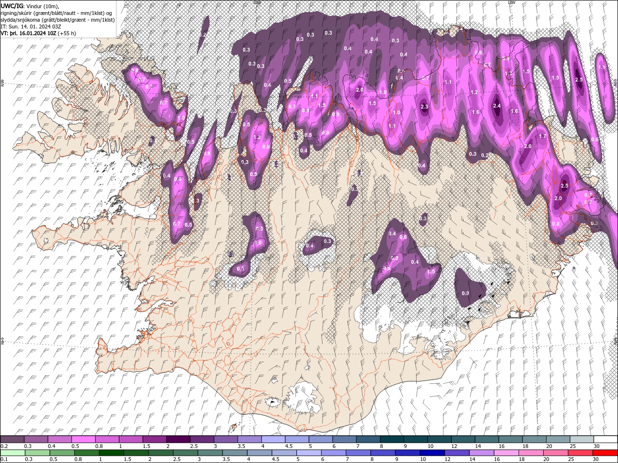The image size is (618, 463).
Task: Click the "2.3" precipitation value on the map
Action: click(x=424, y=107)
